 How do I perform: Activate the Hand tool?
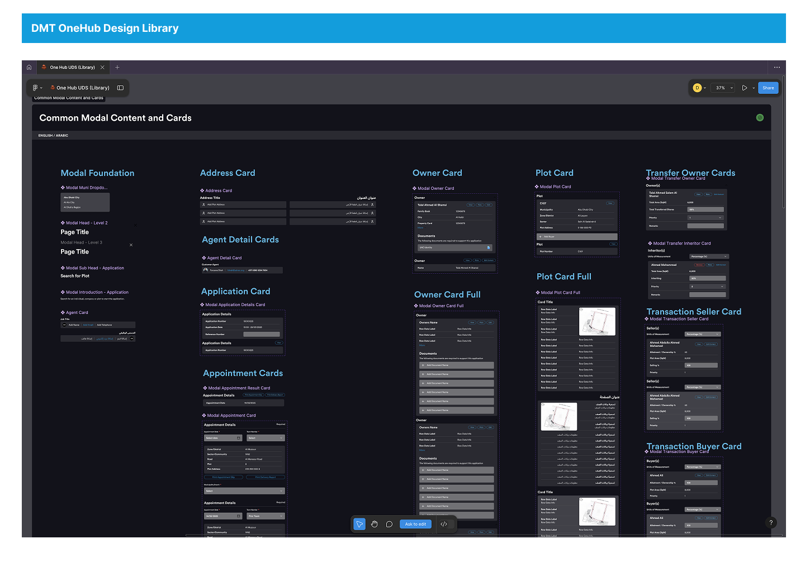(375, 524)
